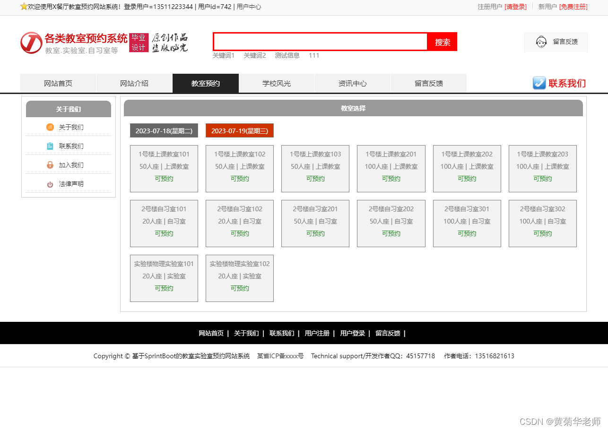The height and width of the screenshot is (431, 608).
Task: Click footer link 关于我们
Action: (x=246, y=333)
